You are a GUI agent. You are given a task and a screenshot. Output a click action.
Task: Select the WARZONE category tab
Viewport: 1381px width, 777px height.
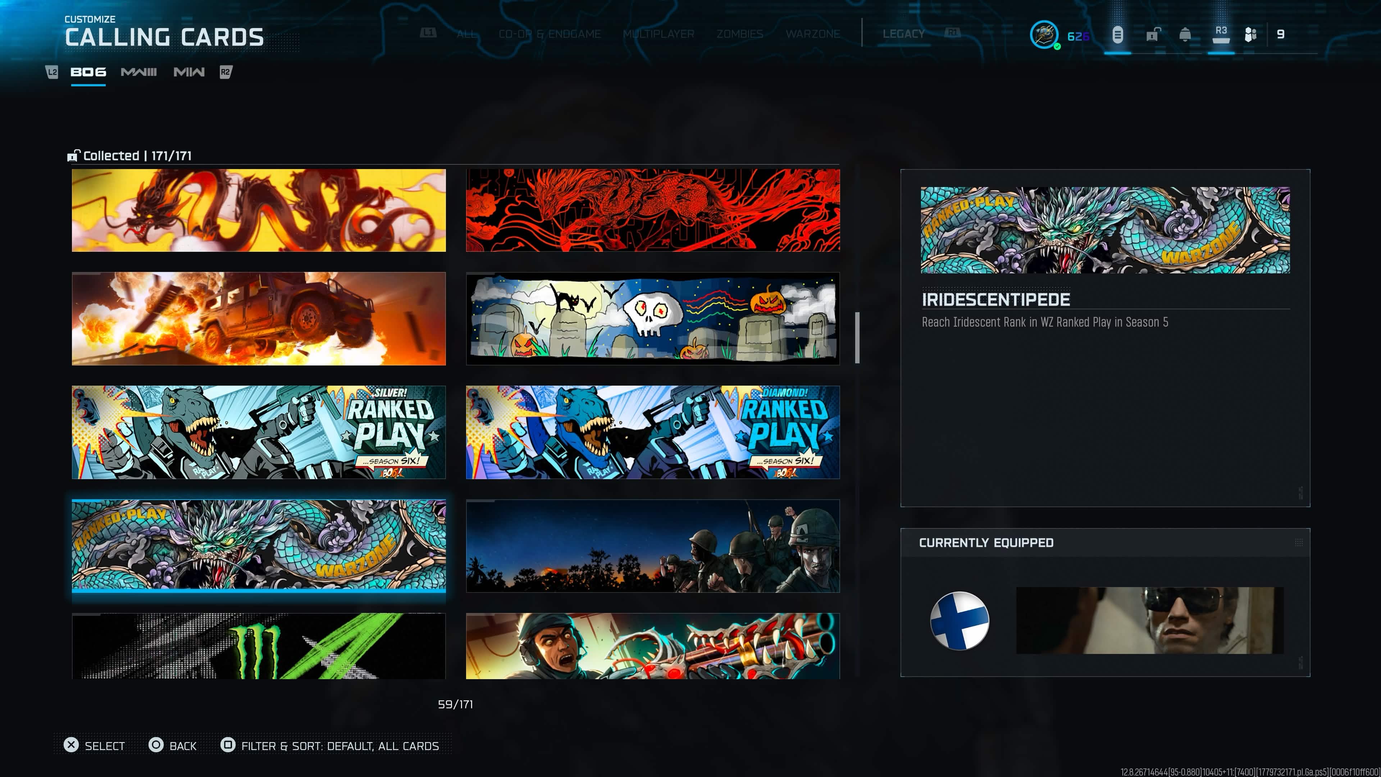click(x=813, y=34)
